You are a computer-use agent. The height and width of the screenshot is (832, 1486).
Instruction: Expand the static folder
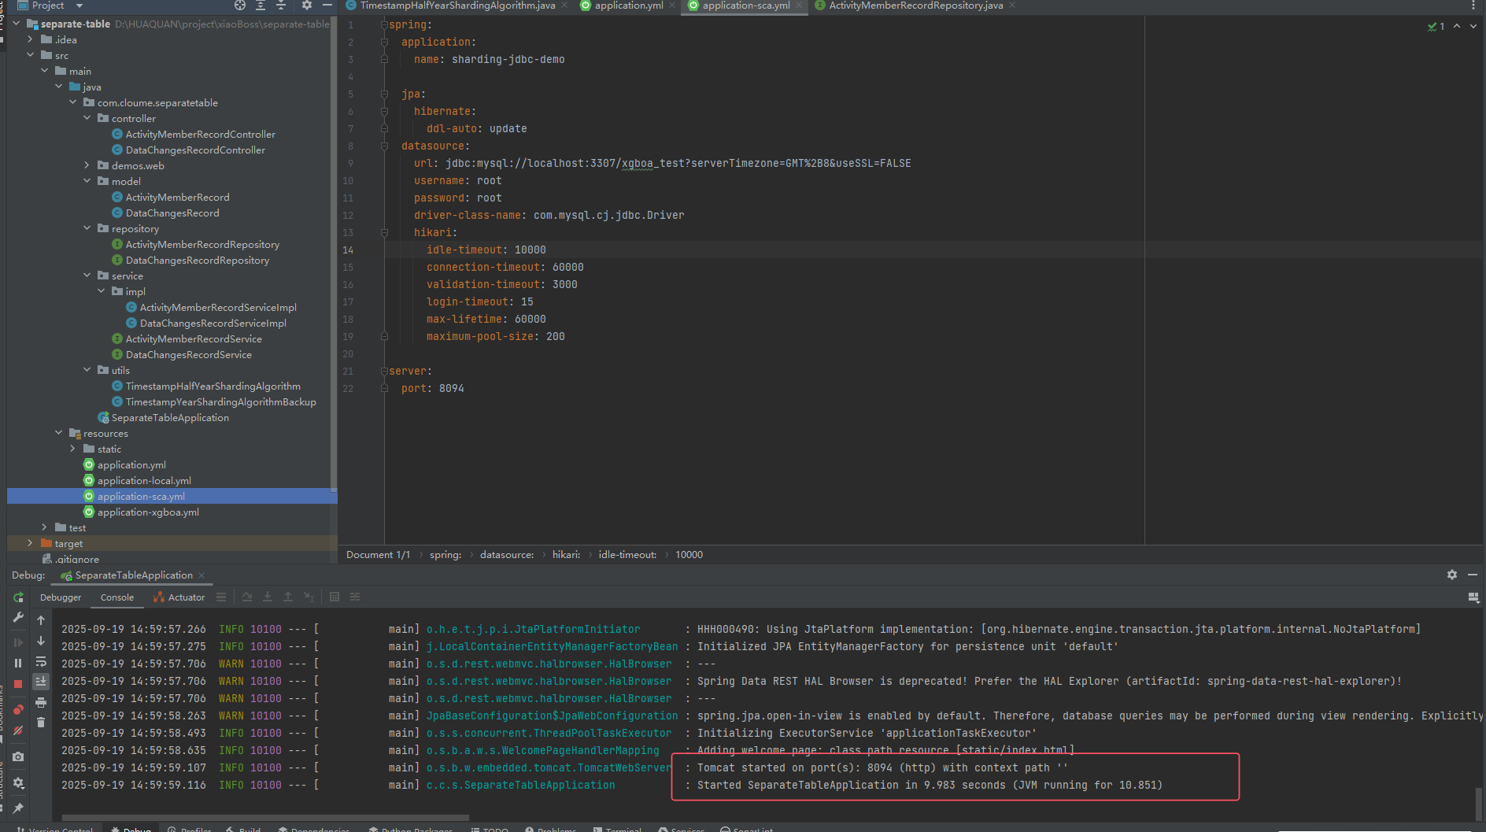point(73,449)
